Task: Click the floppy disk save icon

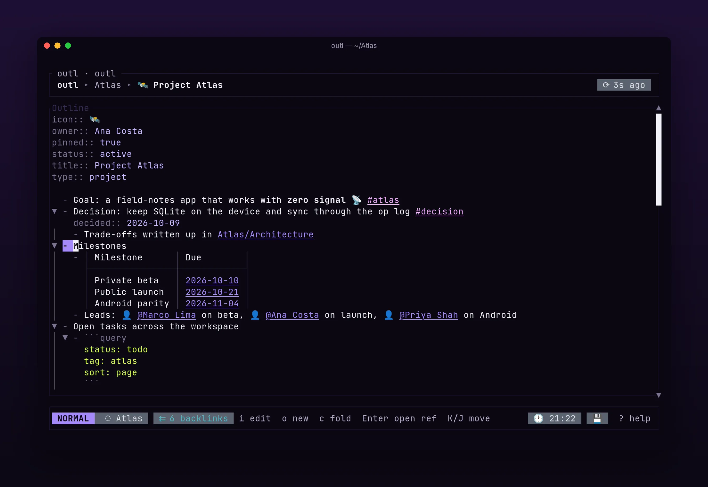Action: 597,418
